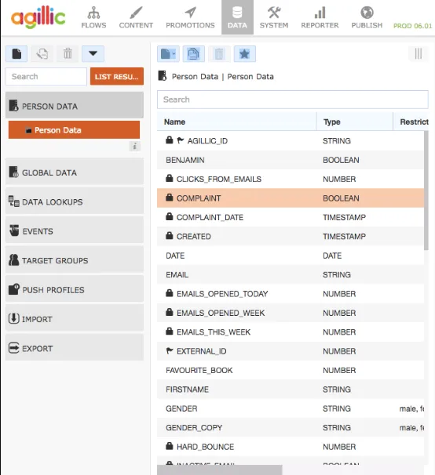Sort by the Name column header
The width and height of the screenshot is (435, 475).
[236, 121]
